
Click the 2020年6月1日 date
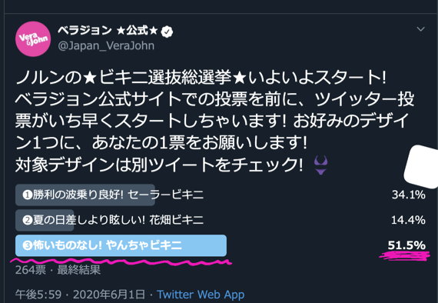tap(109, 295)
